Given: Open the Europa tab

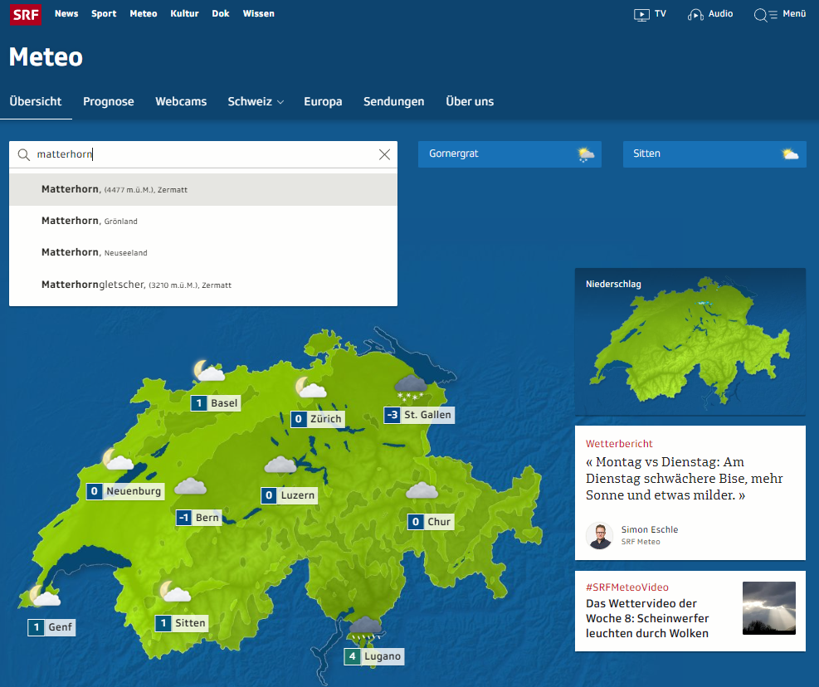Looking at the screenshot, I should (323, 101).
